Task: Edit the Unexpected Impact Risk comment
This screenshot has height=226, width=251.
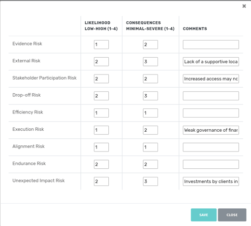Action: (211, 181)
